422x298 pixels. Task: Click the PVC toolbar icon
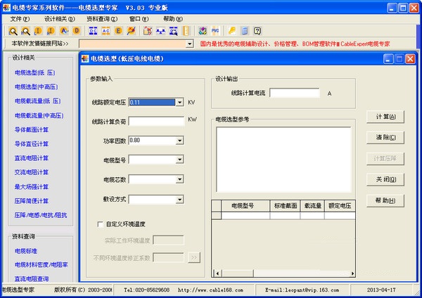(215, 31)
